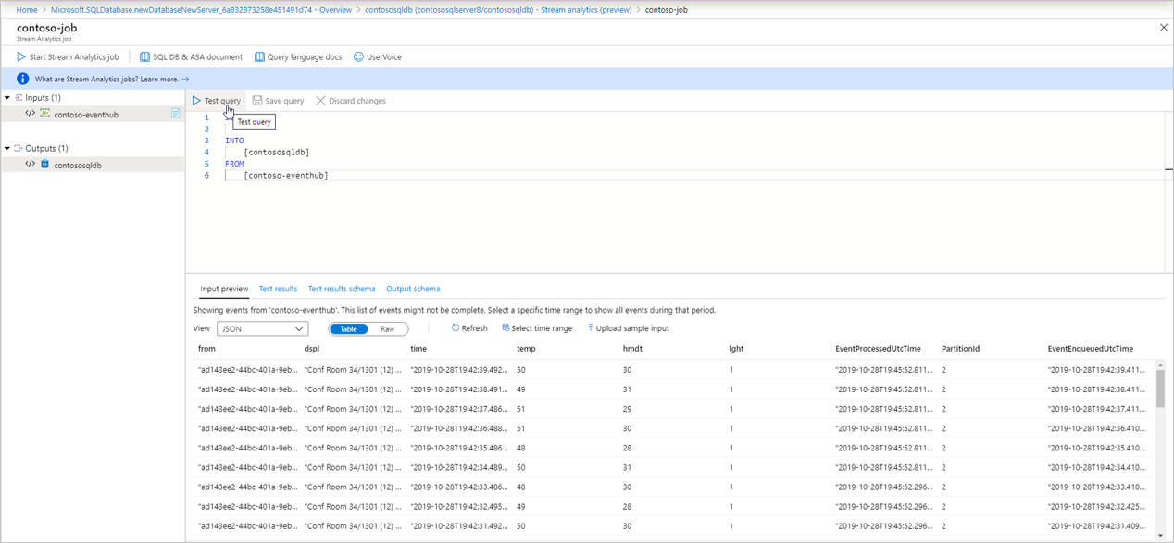The width and height of the screenshot is (1174, 543).
Task: Switch to Test results tab
Action: coord(278,289)
